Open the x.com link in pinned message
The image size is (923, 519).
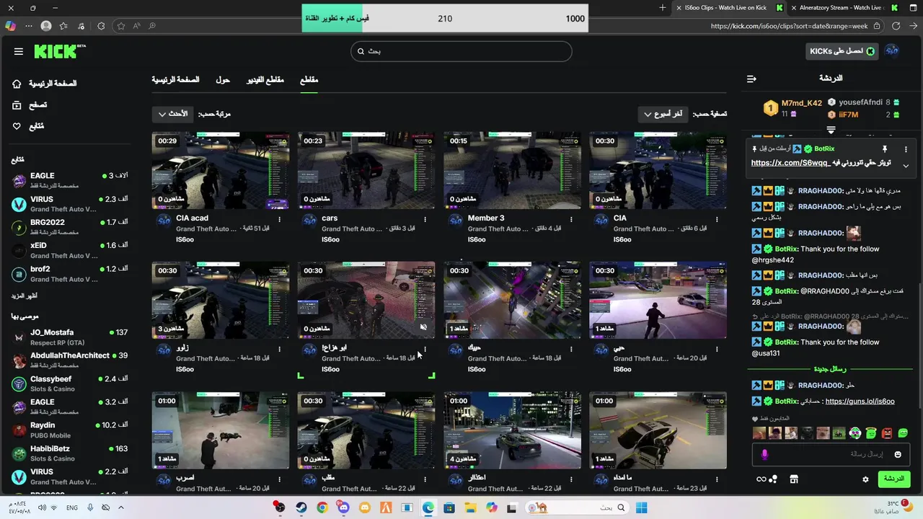tap(790, 163)
